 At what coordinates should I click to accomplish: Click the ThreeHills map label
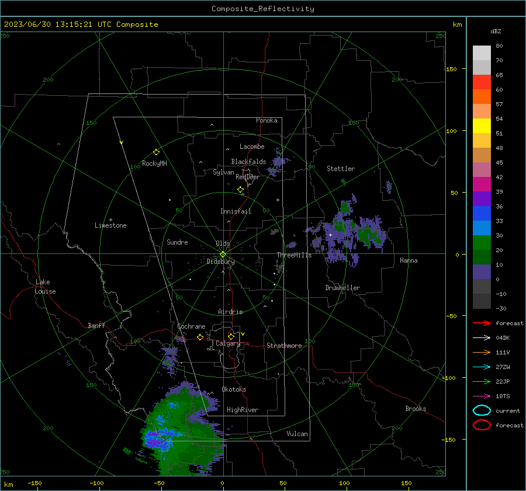coord(294,255)
